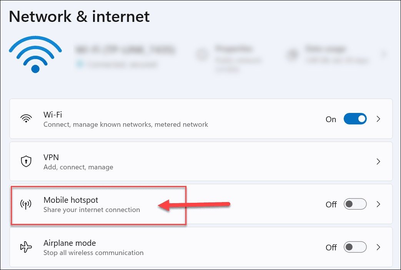Click the connected network name heading
The image size is (401, 270).
(127, 49)
